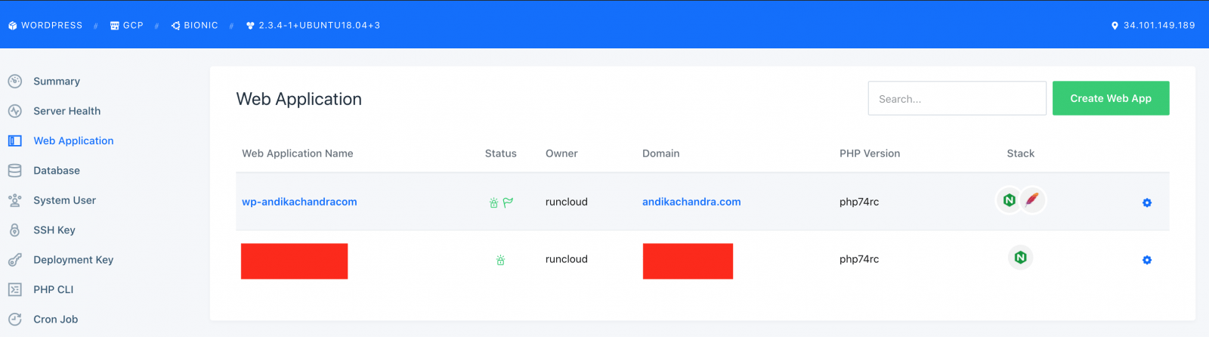
Task: Click the NGINX stack icon in second row
Action: point(1020,258)
